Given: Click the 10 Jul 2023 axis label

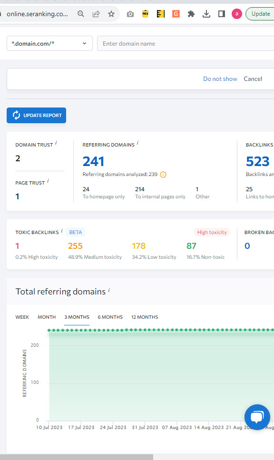Looking at the screenshot, I should coord(49,428).
